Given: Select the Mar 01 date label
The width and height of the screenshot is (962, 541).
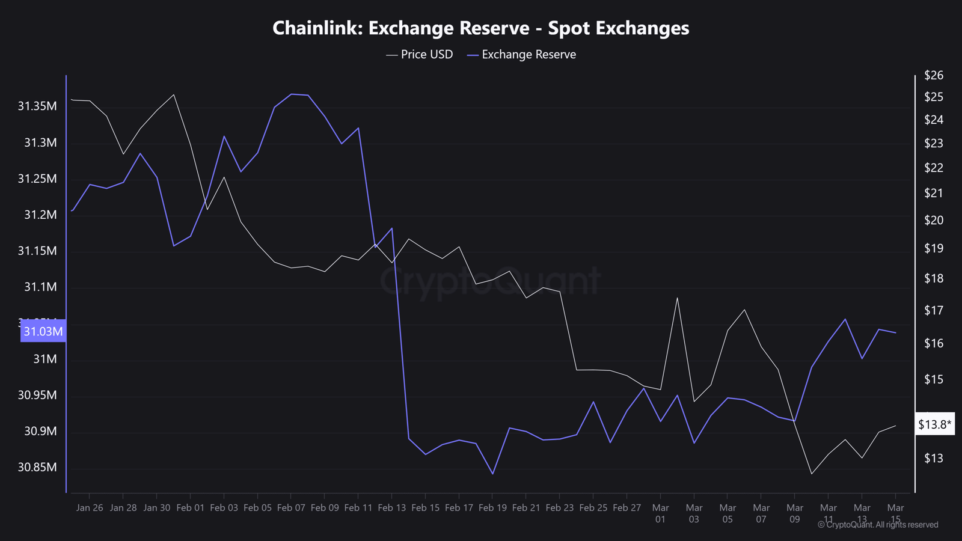Looking at the screenshot, I should [660, 513].
